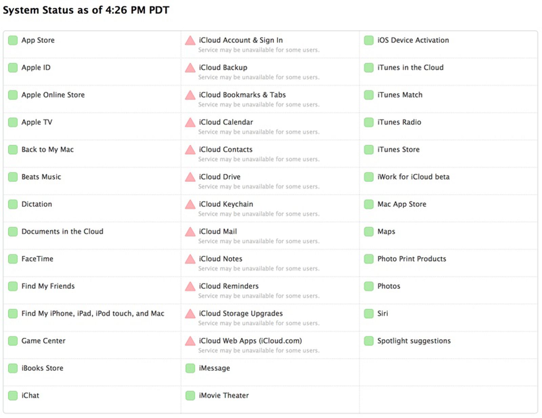Open the iCloud Account & Sign In entry
The image size is (542, 418).
tap(241, 40)
